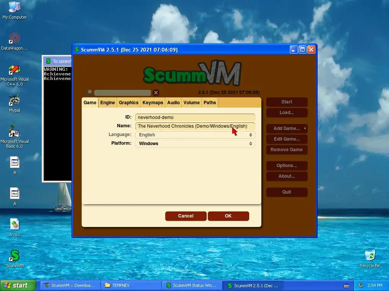Screen dimensions: 389x291
Task: Click the Edit Game... button
Action: [x=287, y=139]
